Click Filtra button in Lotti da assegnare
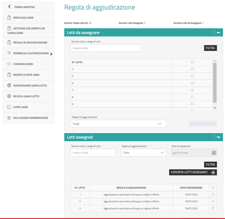Screen dimensions: 225x219 click(x=210, y=48)
